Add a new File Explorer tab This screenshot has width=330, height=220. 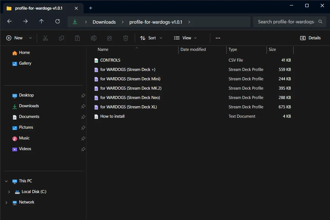click(91, 8)
